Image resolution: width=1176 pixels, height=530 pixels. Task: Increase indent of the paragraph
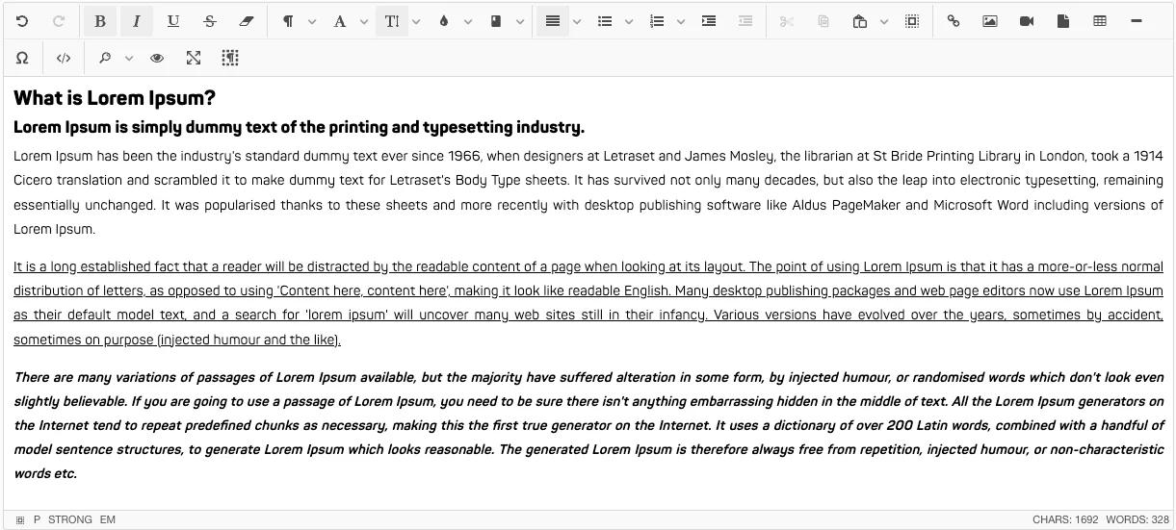coord(709,21)
